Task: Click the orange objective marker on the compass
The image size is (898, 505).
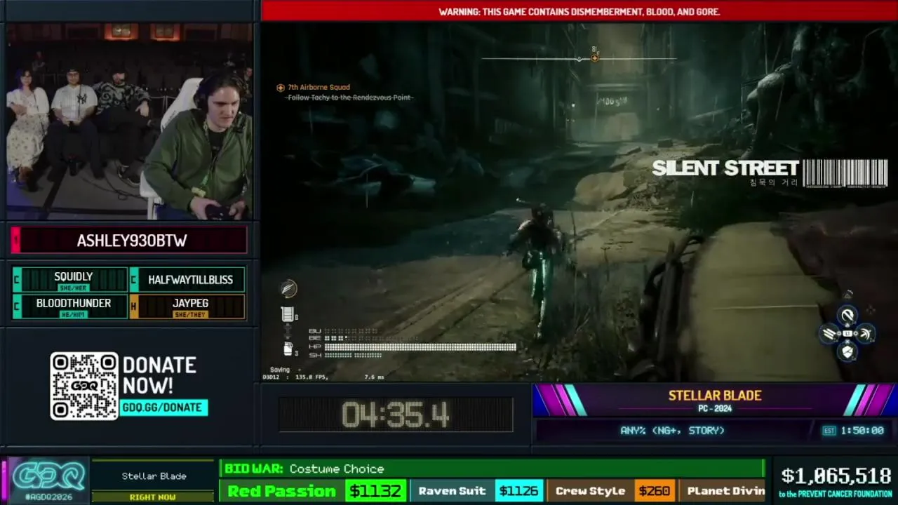Action: tap(594, 58)
